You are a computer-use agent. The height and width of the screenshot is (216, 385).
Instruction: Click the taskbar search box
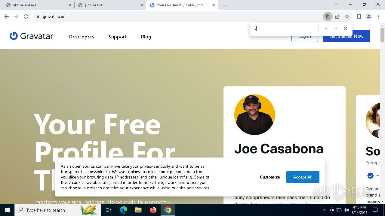point(58,210)
